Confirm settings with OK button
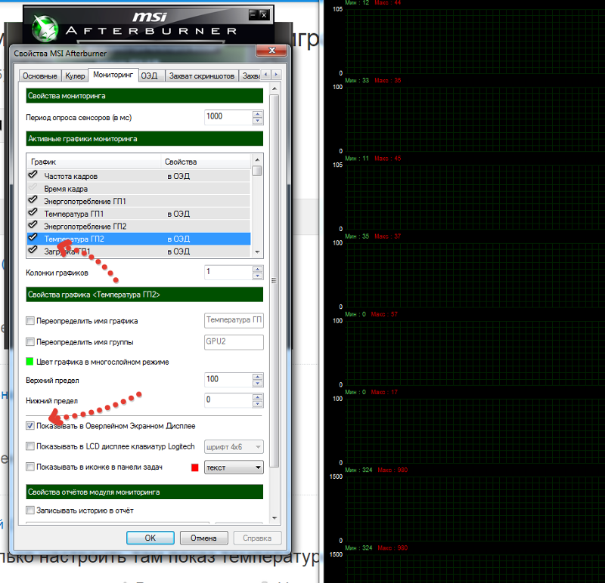 point(150,538)
